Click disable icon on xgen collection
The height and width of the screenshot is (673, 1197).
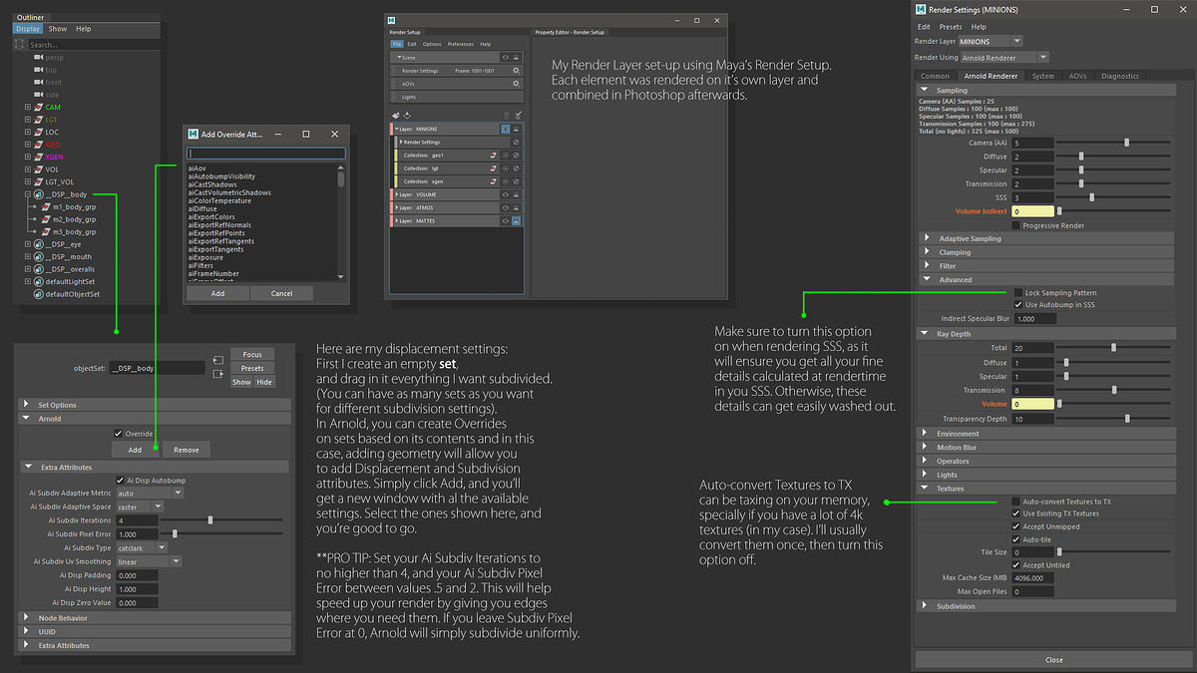517,181
